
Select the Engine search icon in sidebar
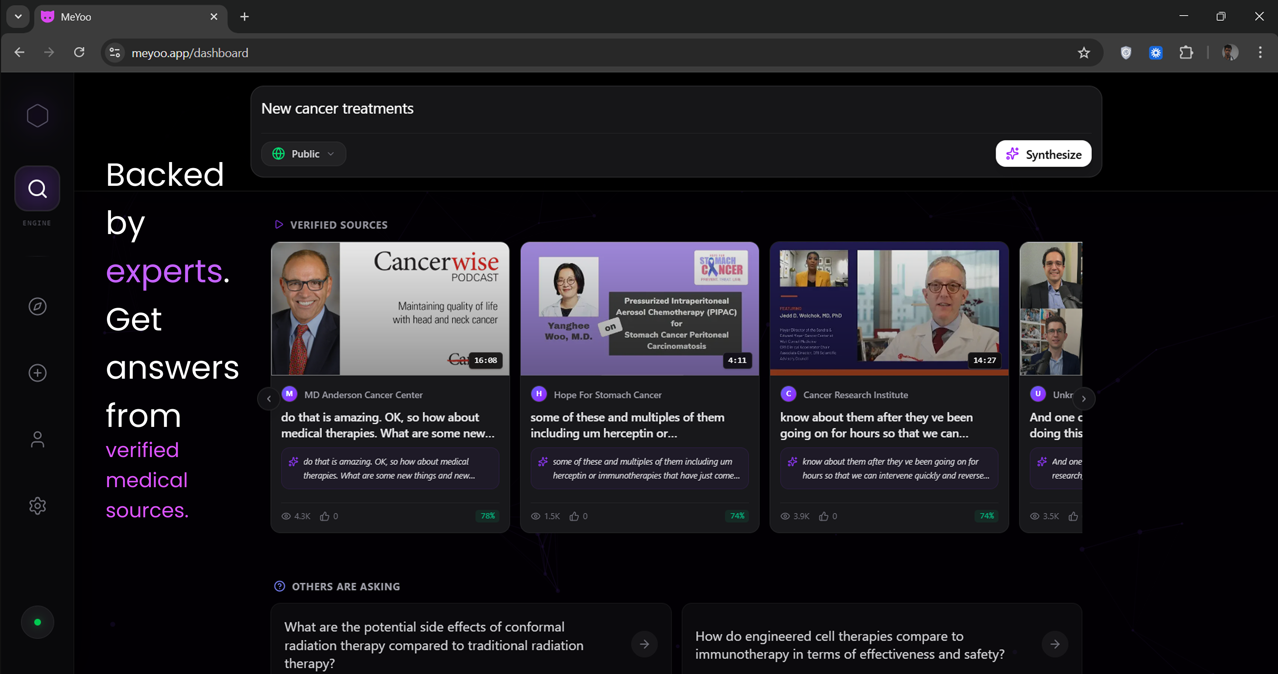(x=37, y=188)
